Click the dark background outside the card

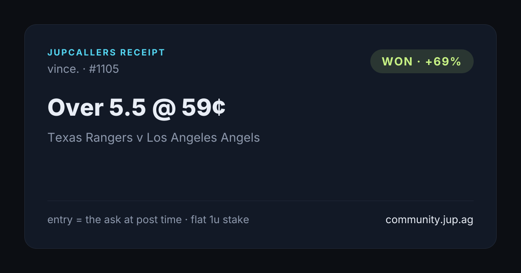click(x=260, y=12)
